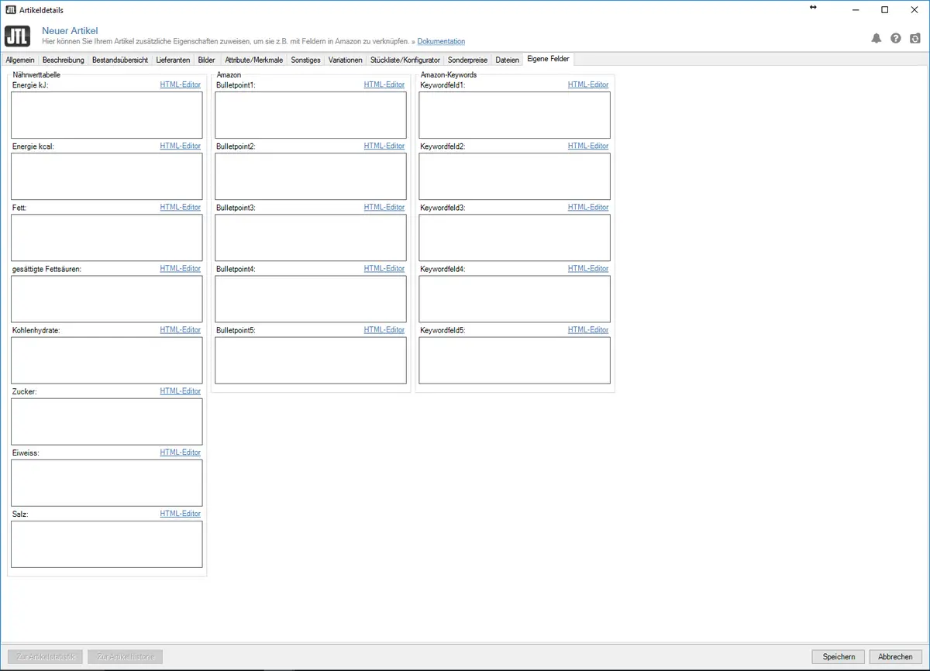Switch to Attribute/Merkmale tab
This screenshot has height=671, width=930.
pyautogui.click(x=254, y=60)
